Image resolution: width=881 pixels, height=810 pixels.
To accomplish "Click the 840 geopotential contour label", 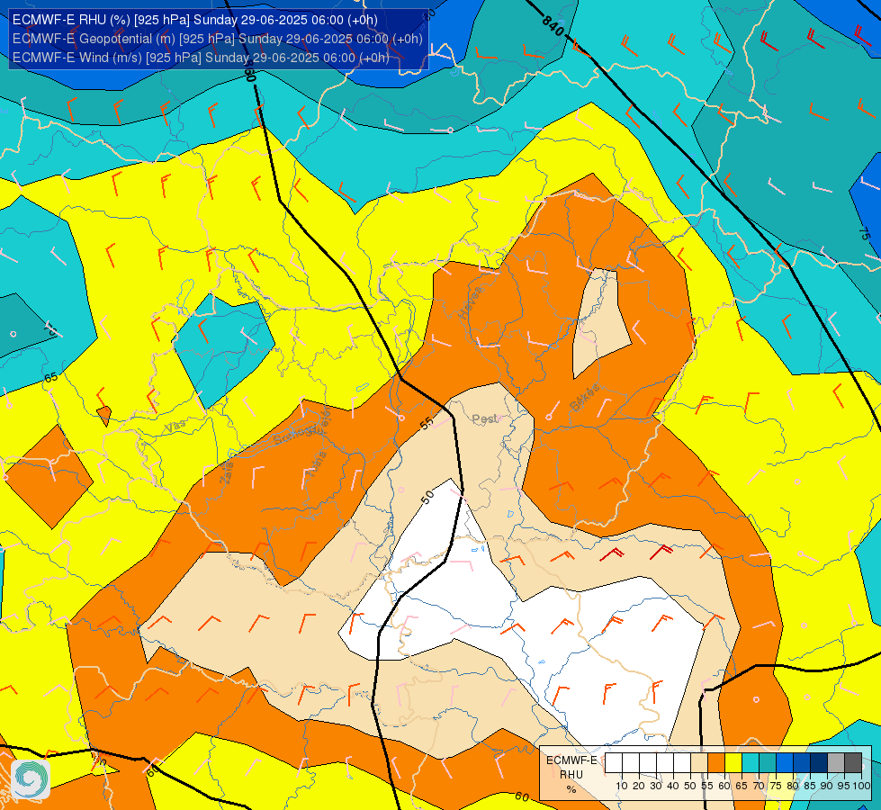I will click(x=553, y=26).
